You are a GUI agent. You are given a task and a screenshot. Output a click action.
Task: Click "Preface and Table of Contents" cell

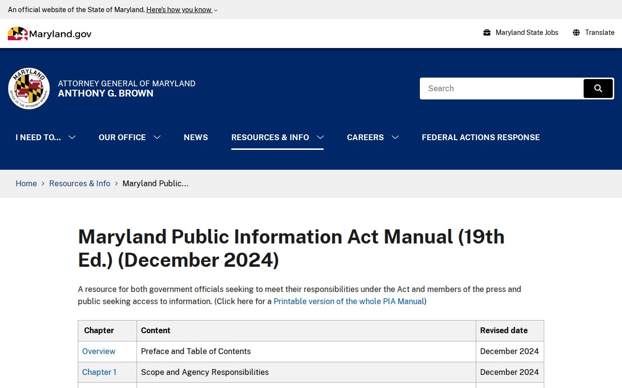coord(306,351)
